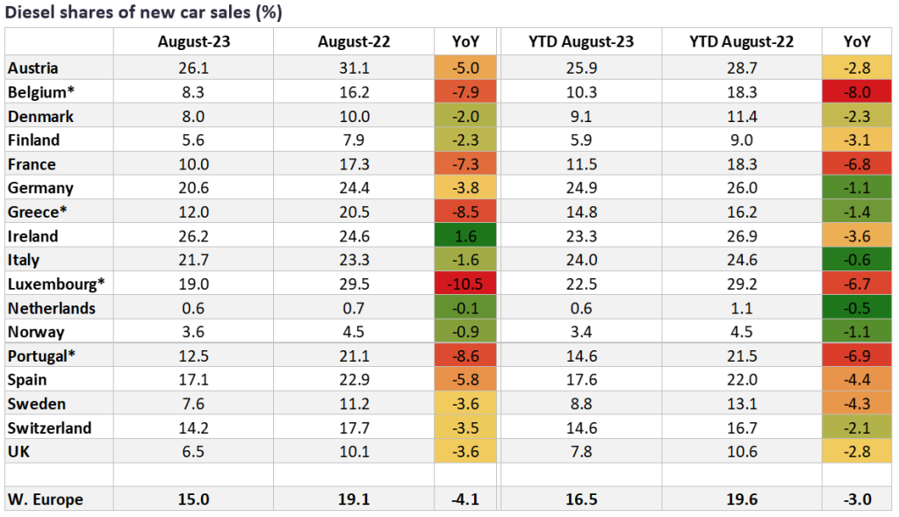
Task: Click Ireland's green 1.6 YoY cell
Action: click(x=464, y=236)
